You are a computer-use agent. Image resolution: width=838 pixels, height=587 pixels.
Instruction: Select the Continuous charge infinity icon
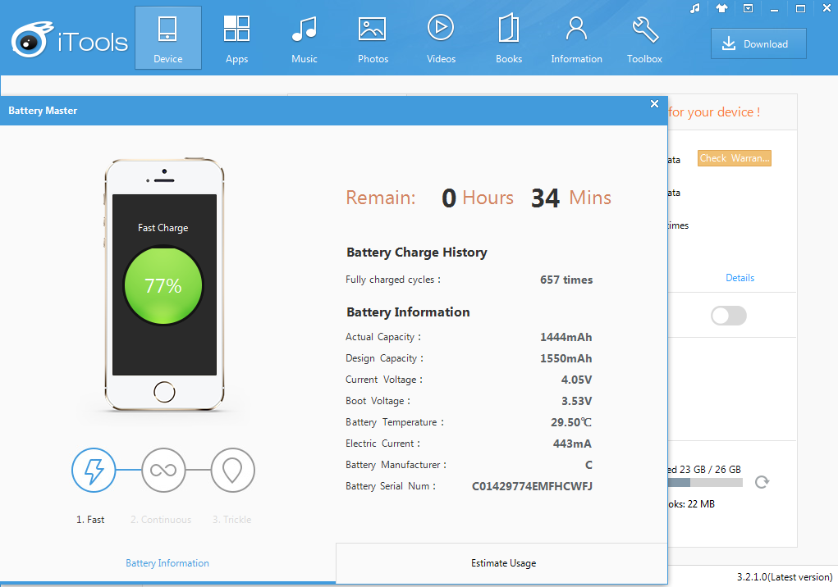pyautogui.click(x=163, y=470)
